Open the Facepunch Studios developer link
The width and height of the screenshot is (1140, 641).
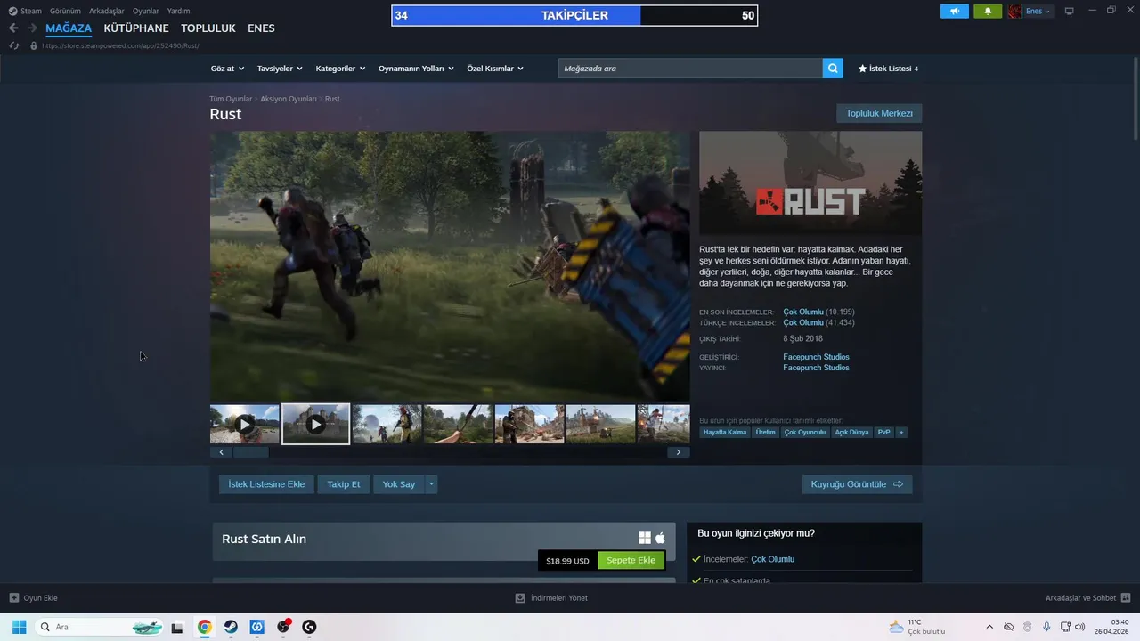pos(816,357)
